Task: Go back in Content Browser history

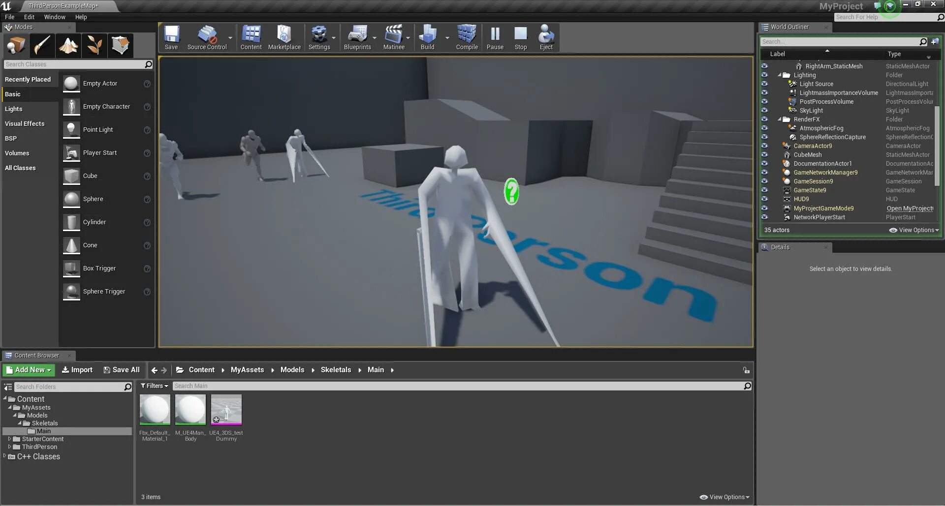Action: pos(154,370)
